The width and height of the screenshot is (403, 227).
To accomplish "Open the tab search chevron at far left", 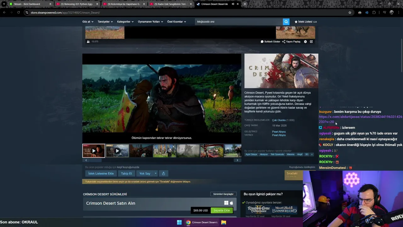I will point(4,4).
